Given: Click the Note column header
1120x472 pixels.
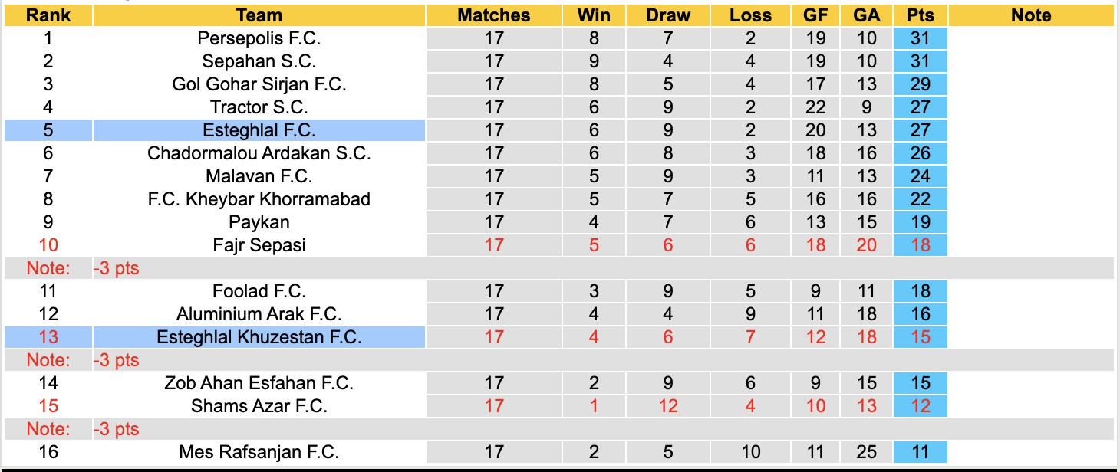Looking at the screenshot, I should tap(1030, 15).
